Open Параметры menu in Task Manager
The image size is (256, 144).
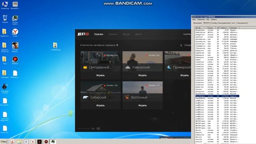pyautogui.click(x=201, y=20)
